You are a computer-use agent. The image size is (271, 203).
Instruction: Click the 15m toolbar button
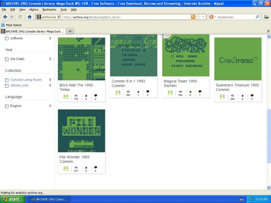(x=266, y=17)
